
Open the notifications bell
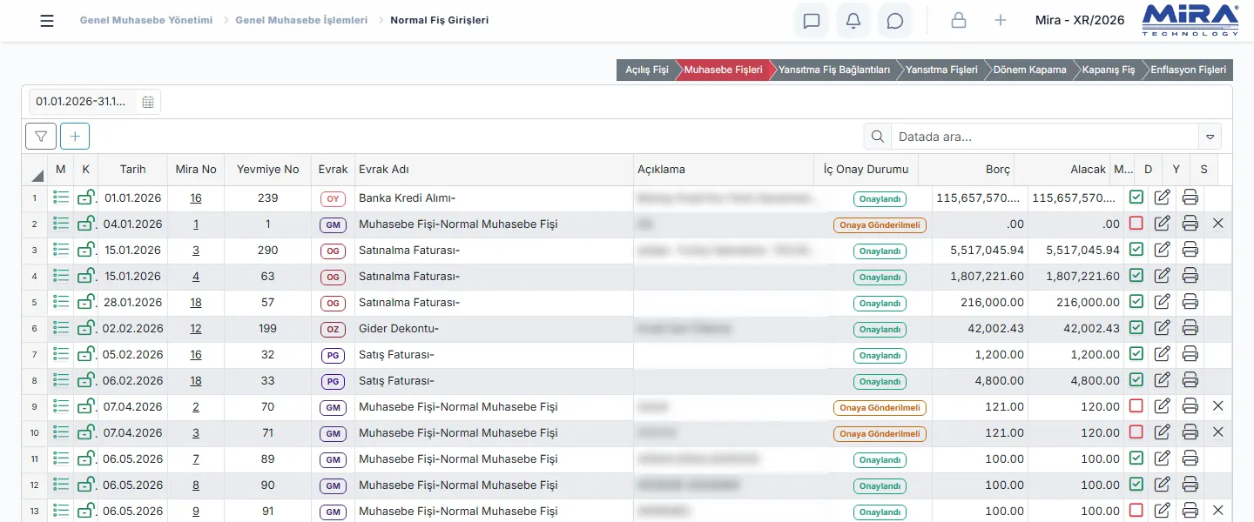[x=853, y=21]
